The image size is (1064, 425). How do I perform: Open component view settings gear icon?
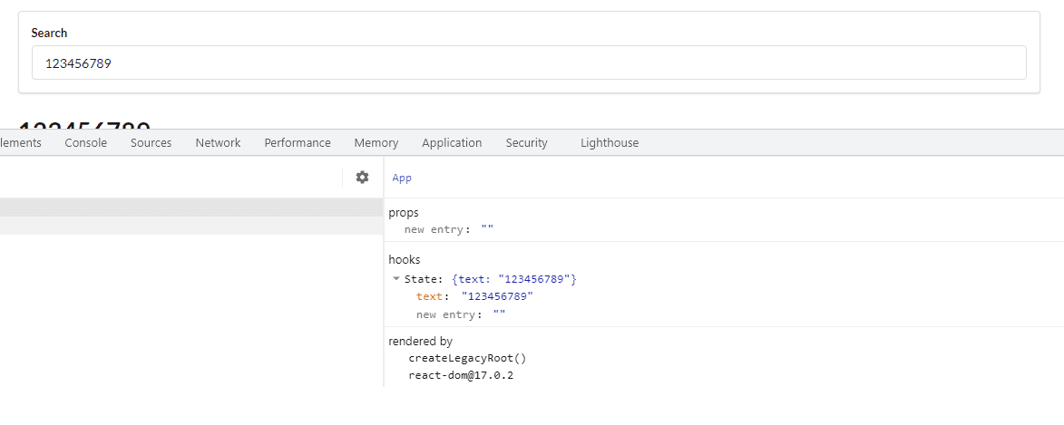(362, 178)
